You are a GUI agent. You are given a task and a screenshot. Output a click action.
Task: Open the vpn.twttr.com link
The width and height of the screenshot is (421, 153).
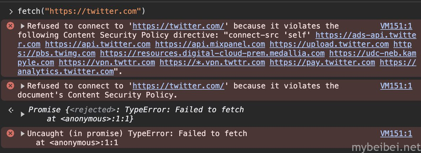coord(107,63)
